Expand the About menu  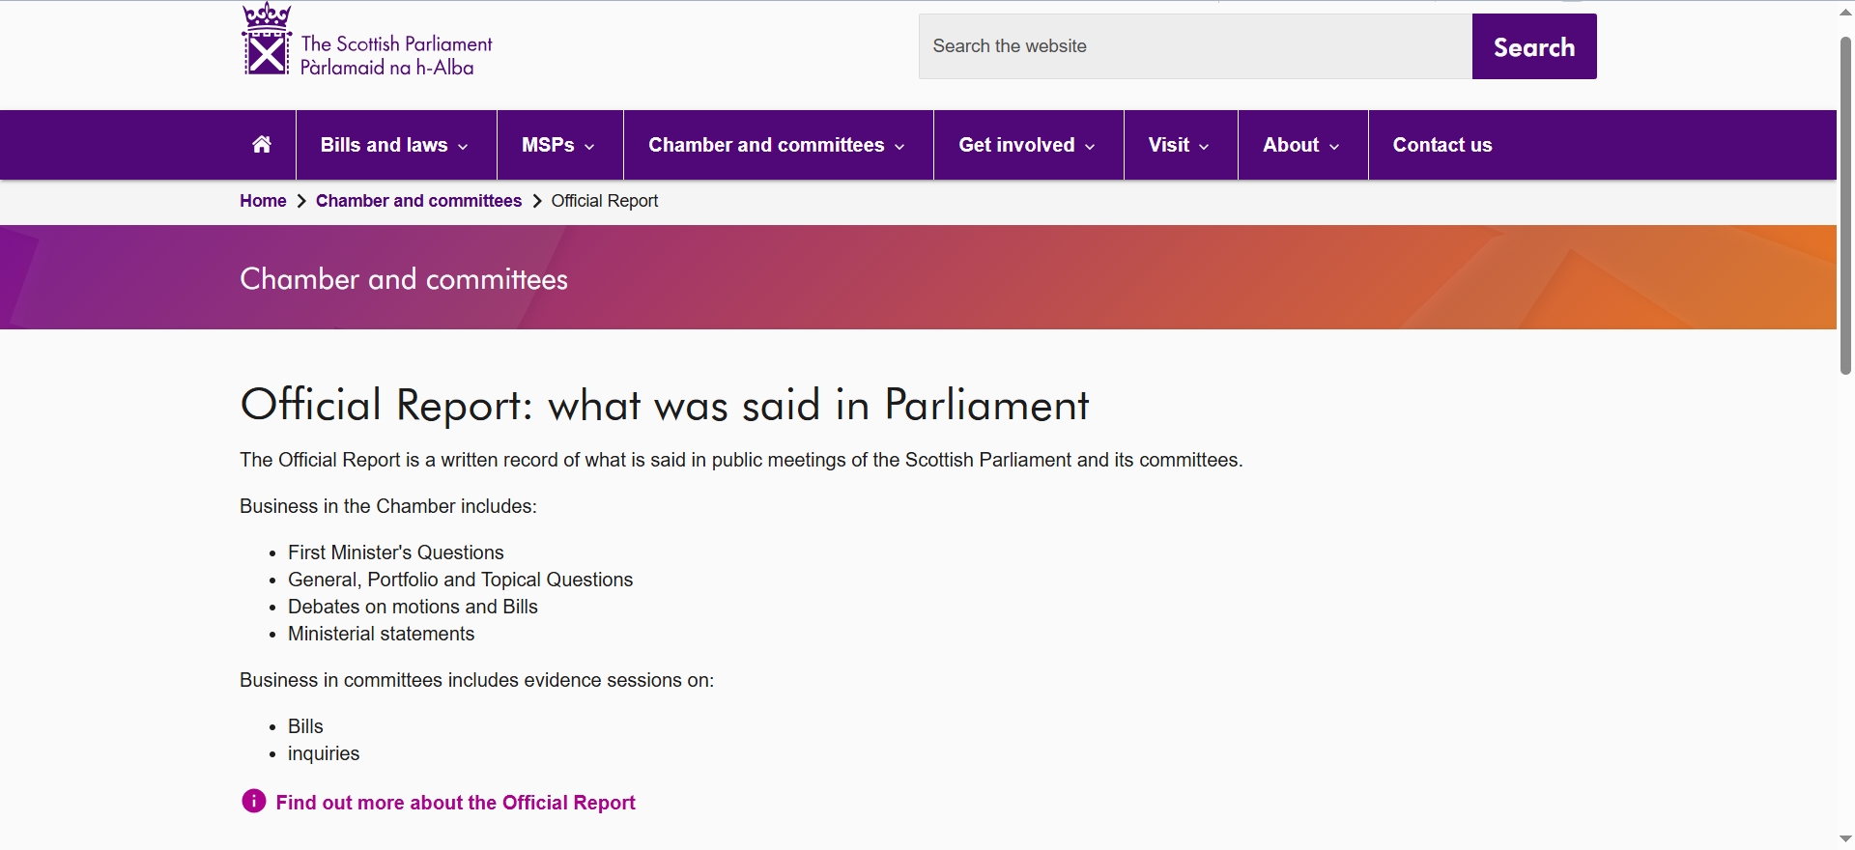tap(1303, 145)
